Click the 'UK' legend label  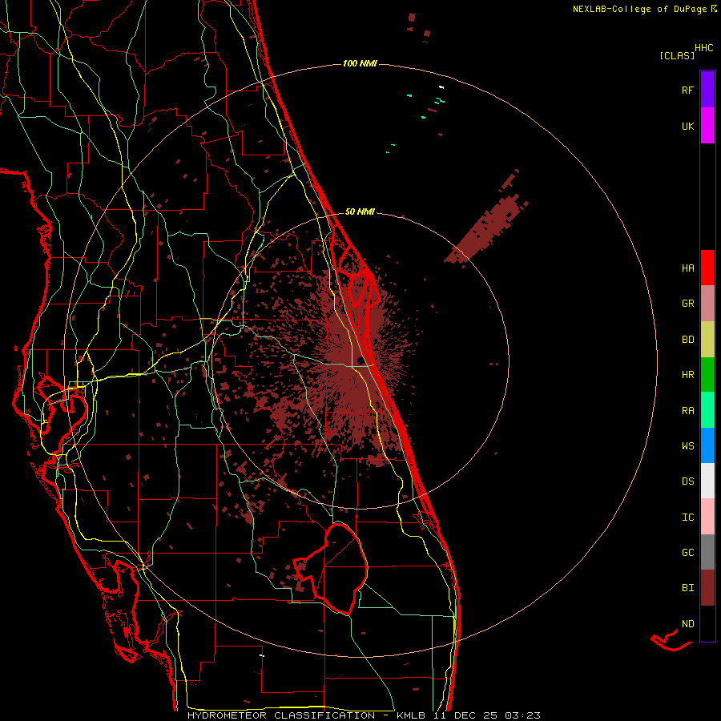pos(687,126)
